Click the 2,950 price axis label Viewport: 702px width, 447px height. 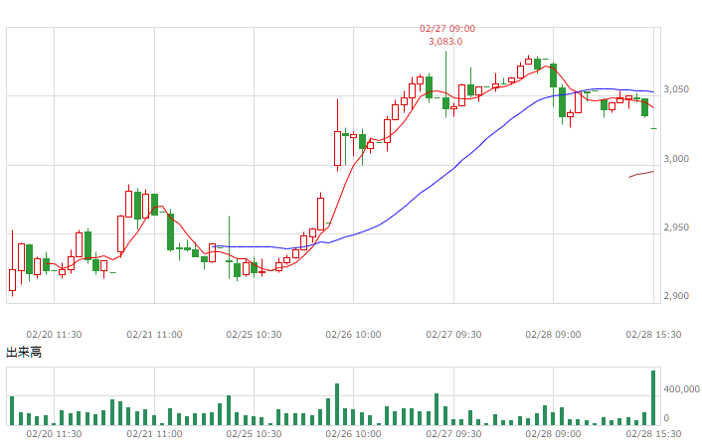[x=676, y=227]
